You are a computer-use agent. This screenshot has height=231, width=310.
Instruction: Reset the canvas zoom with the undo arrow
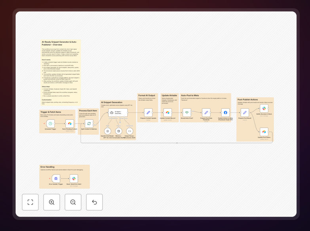pos(94,202)
